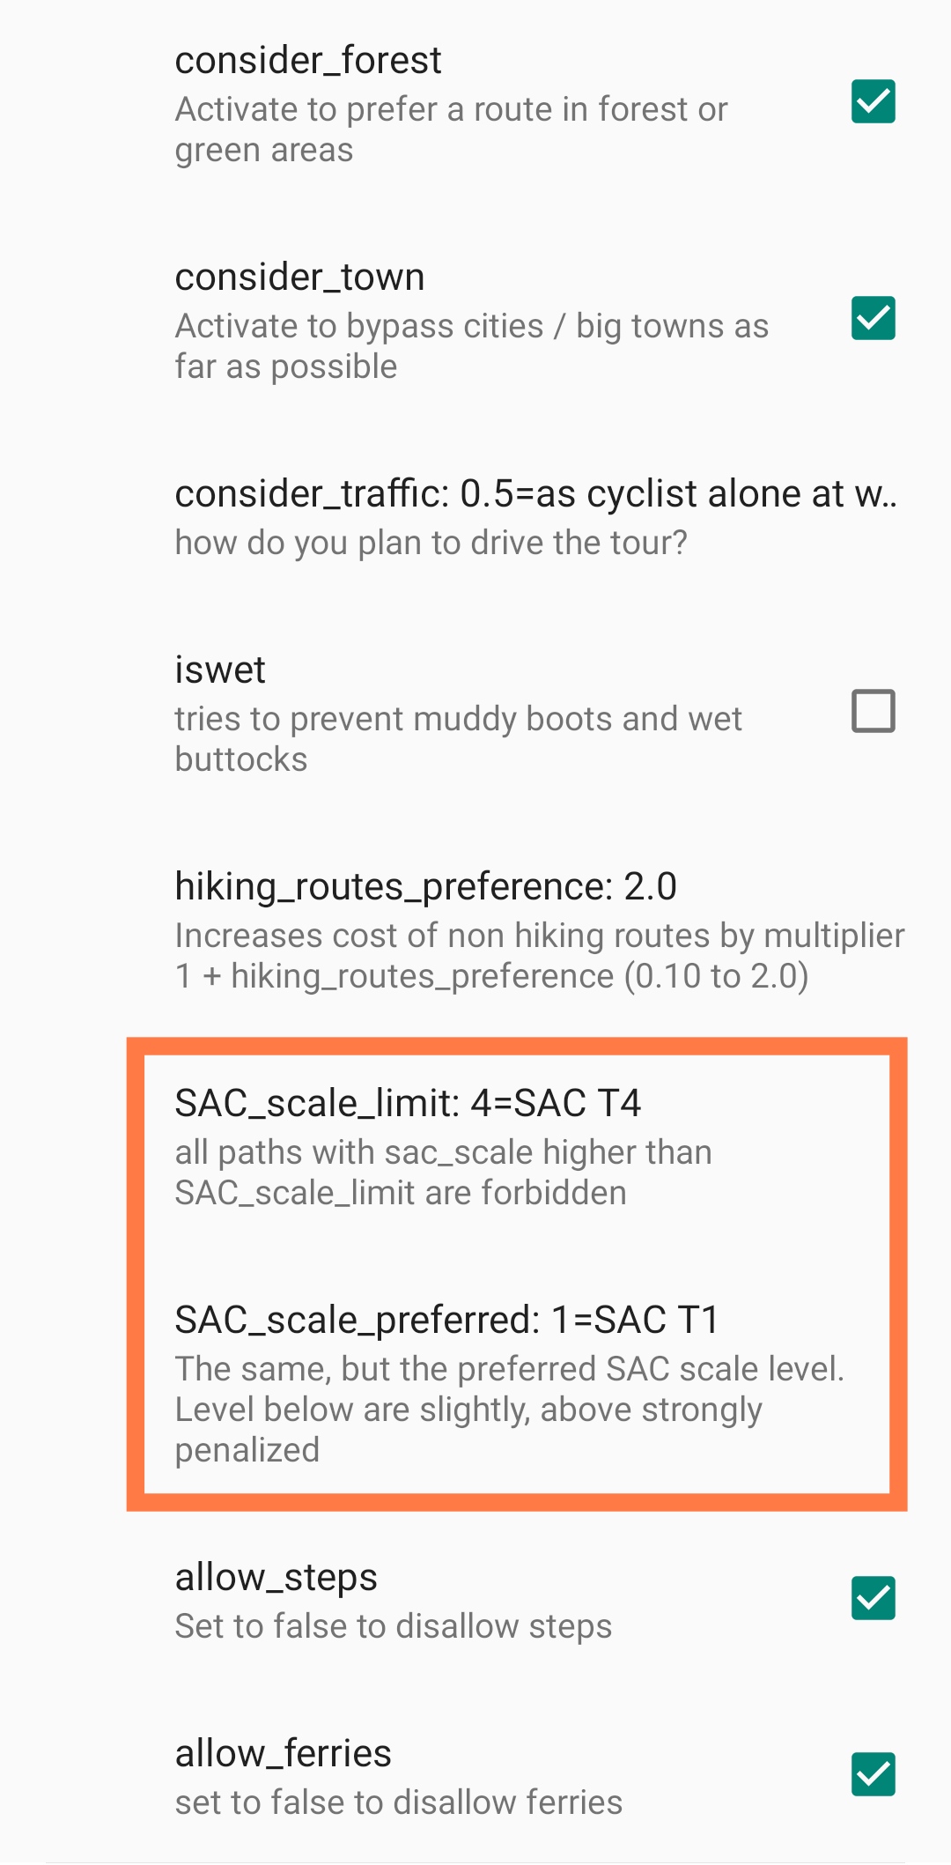Tap the allow_steps setting title
Image resolution: width=951 pixels, height=1865 pixels.
tap(276, 1578)
